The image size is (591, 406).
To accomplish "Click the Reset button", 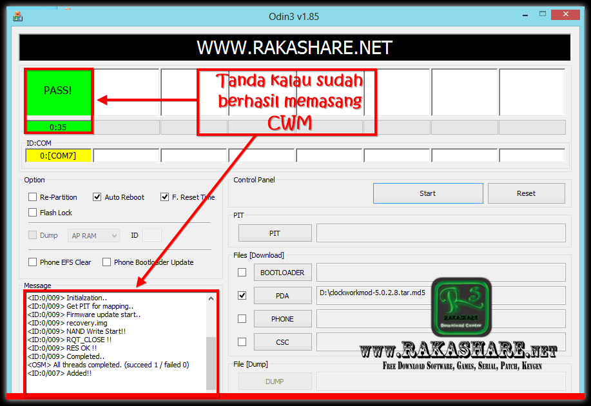I will click(526, 193).
